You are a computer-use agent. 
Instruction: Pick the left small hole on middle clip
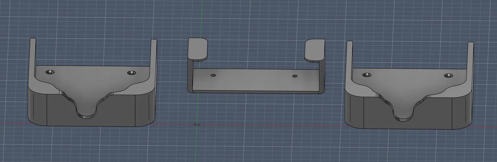coord(213,75)
